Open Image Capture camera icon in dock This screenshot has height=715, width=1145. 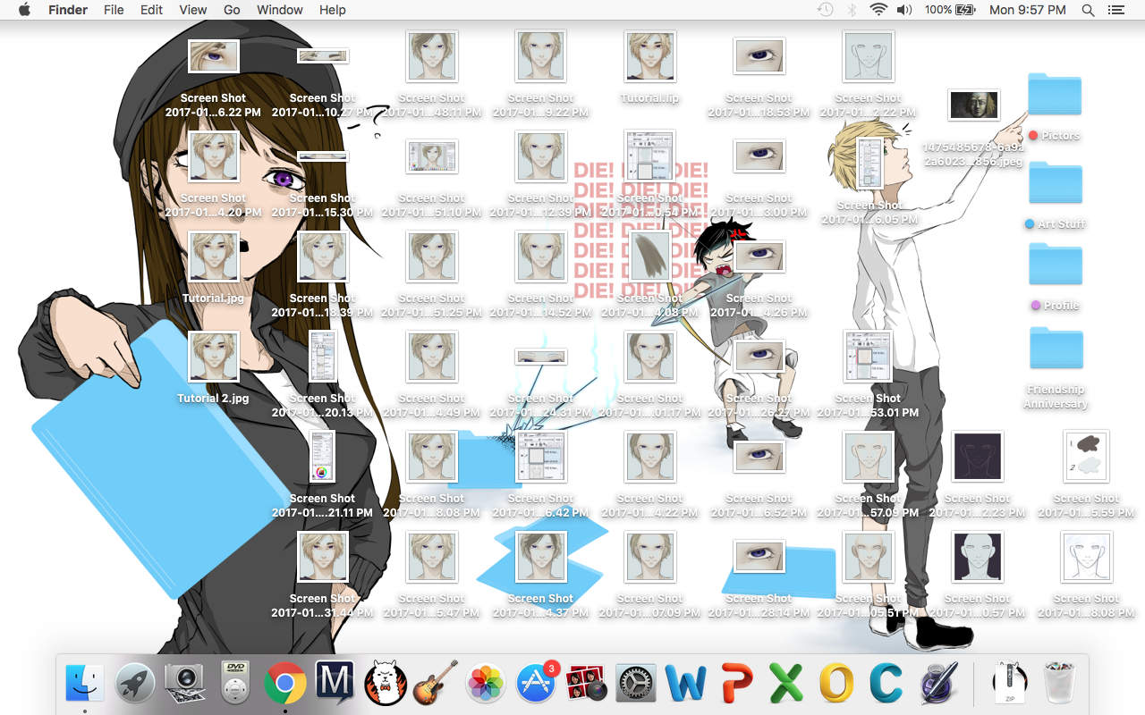185,684
